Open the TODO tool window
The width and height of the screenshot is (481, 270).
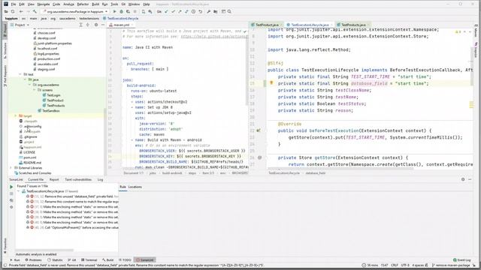tap(126, 260)
